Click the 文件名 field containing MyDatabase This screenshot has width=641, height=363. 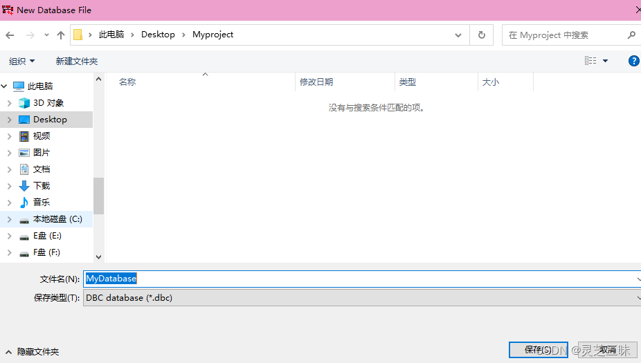(362, 279)
